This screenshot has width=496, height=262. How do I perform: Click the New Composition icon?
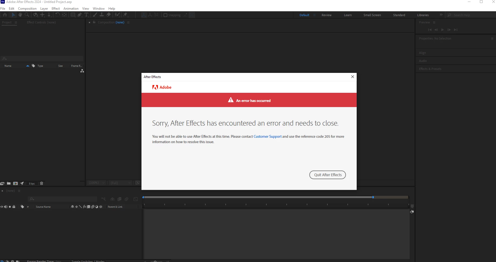coord(15,183)
